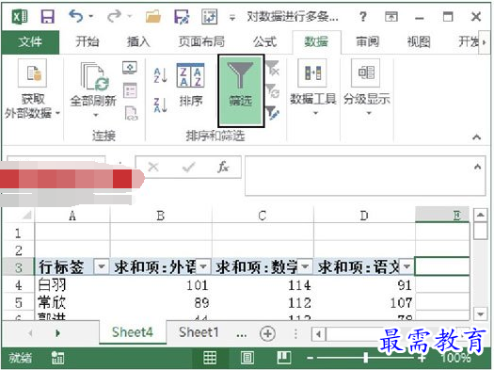
Task: Click the Save As icon with pencil
Action: [182, 16]
